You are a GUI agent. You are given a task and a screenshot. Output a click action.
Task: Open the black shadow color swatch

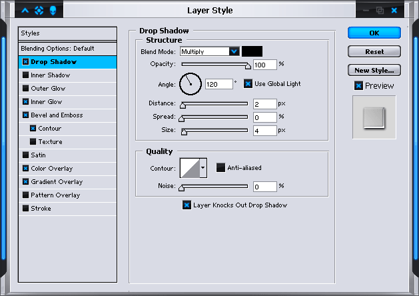point(252,51)
